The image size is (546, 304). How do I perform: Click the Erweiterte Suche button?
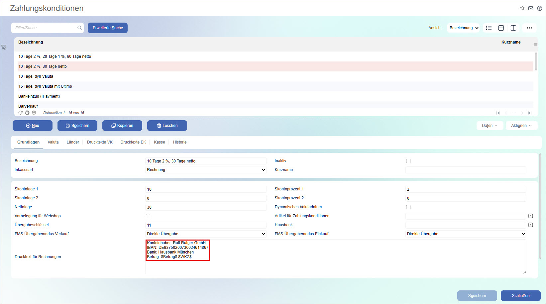point(108,28)
